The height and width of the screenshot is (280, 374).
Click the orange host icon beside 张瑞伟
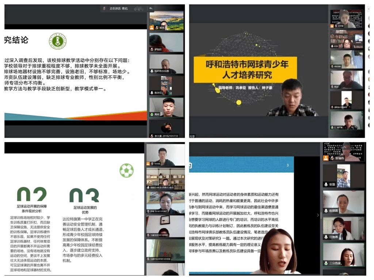326,158
